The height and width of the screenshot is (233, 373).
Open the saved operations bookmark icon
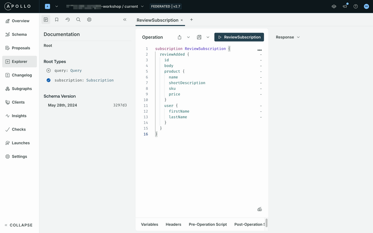point(57,19)
